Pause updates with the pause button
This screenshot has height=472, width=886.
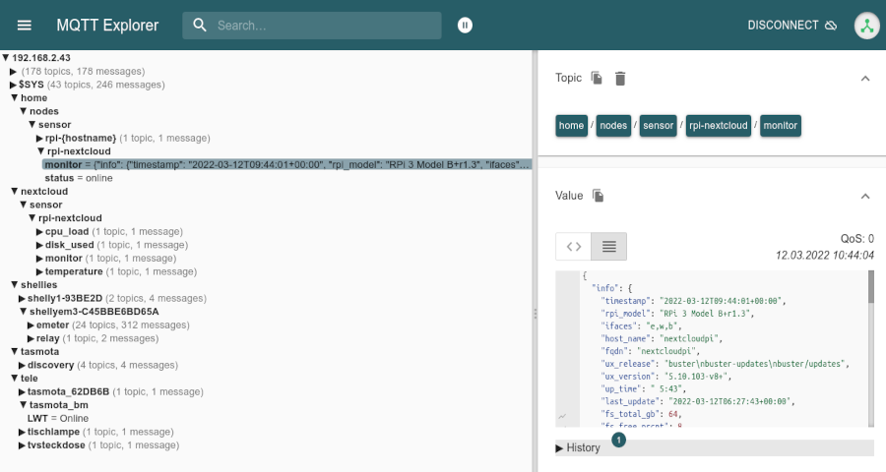465,26
